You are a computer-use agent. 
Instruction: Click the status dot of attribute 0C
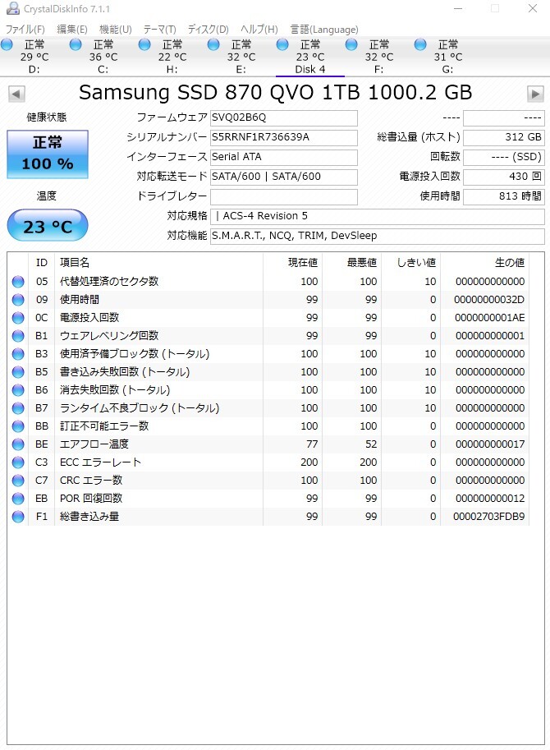coord(18,318)
